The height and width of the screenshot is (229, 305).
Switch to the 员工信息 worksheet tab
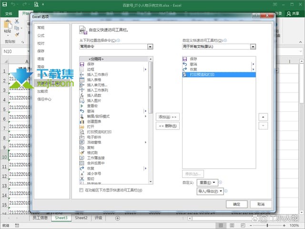(x=40, y=218)
